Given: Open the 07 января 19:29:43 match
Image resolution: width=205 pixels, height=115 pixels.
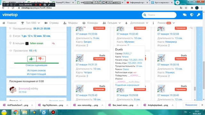Looking at the screenshot, I should click(x=86, y=95).
